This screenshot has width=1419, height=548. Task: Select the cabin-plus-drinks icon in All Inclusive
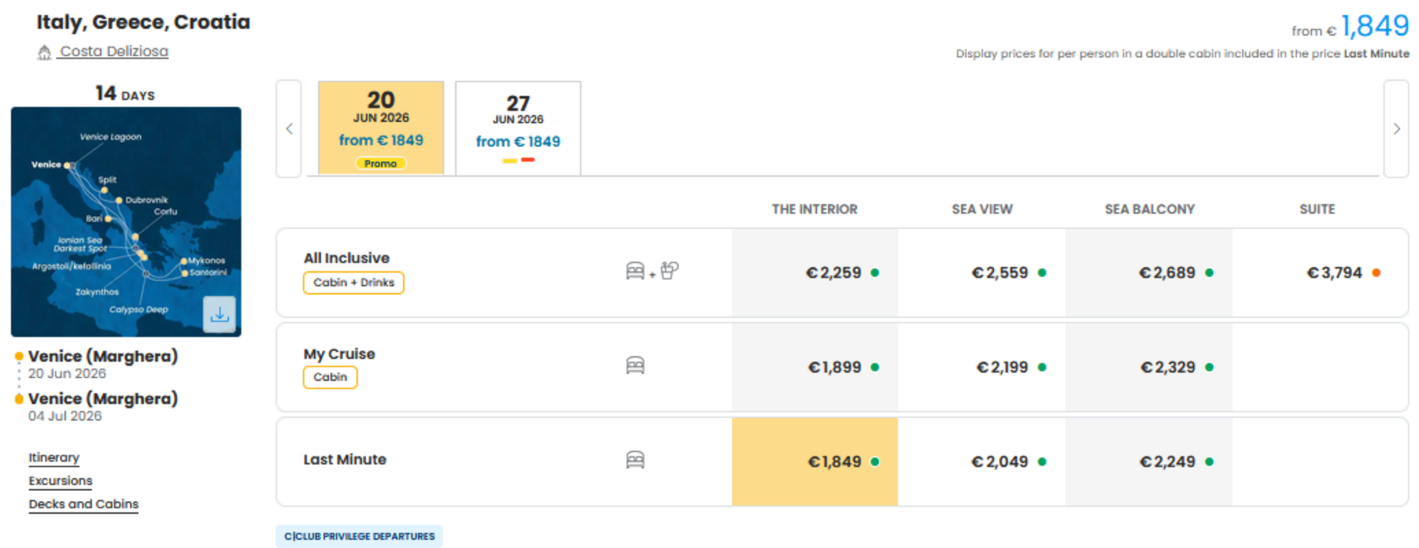coord(652,271)
